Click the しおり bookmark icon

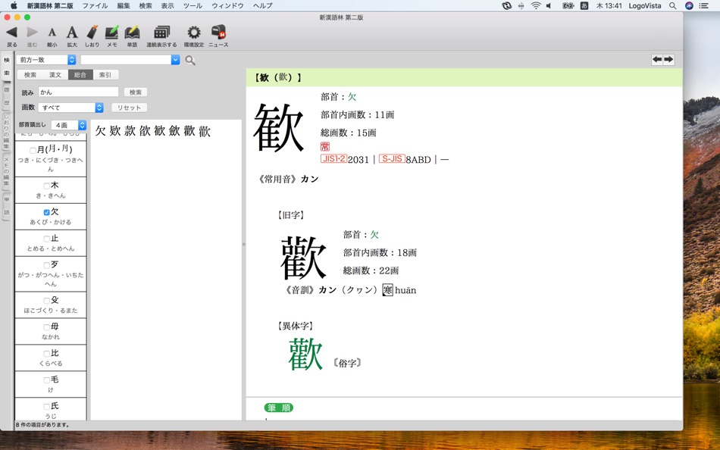click(x=92, y=32)
